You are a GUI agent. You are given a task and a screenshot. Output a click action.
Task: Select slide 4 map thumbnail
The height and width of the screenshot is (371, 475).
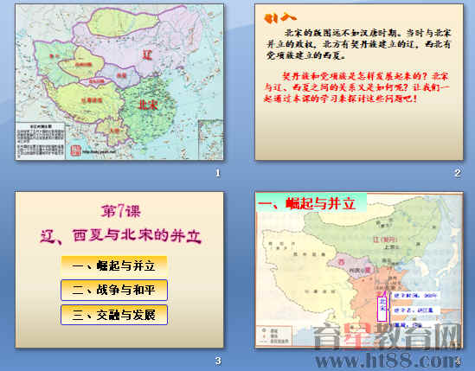(x=359, y=270)
